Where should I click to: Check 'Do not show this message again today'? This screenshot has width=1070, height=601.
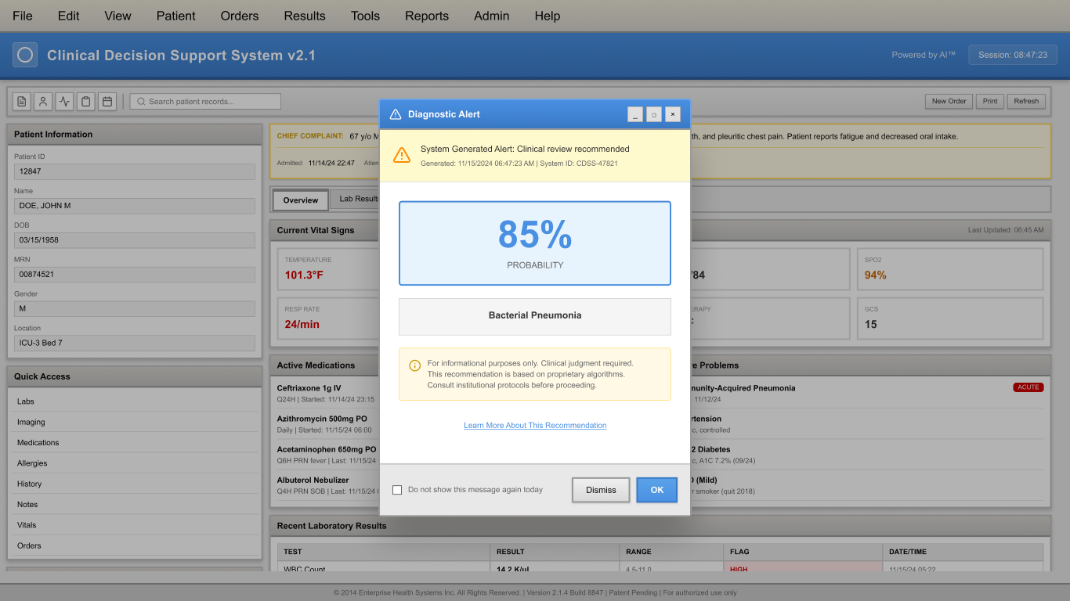[x=397, y=490]
